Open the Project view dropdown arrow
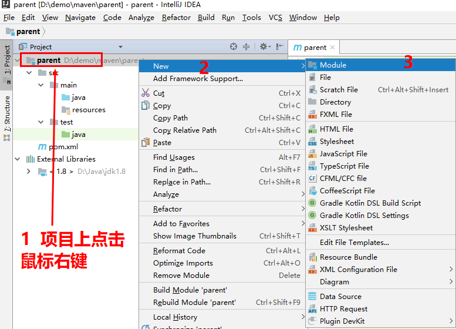This screenshot has width=456, height=329. click(x=120, y=47)
